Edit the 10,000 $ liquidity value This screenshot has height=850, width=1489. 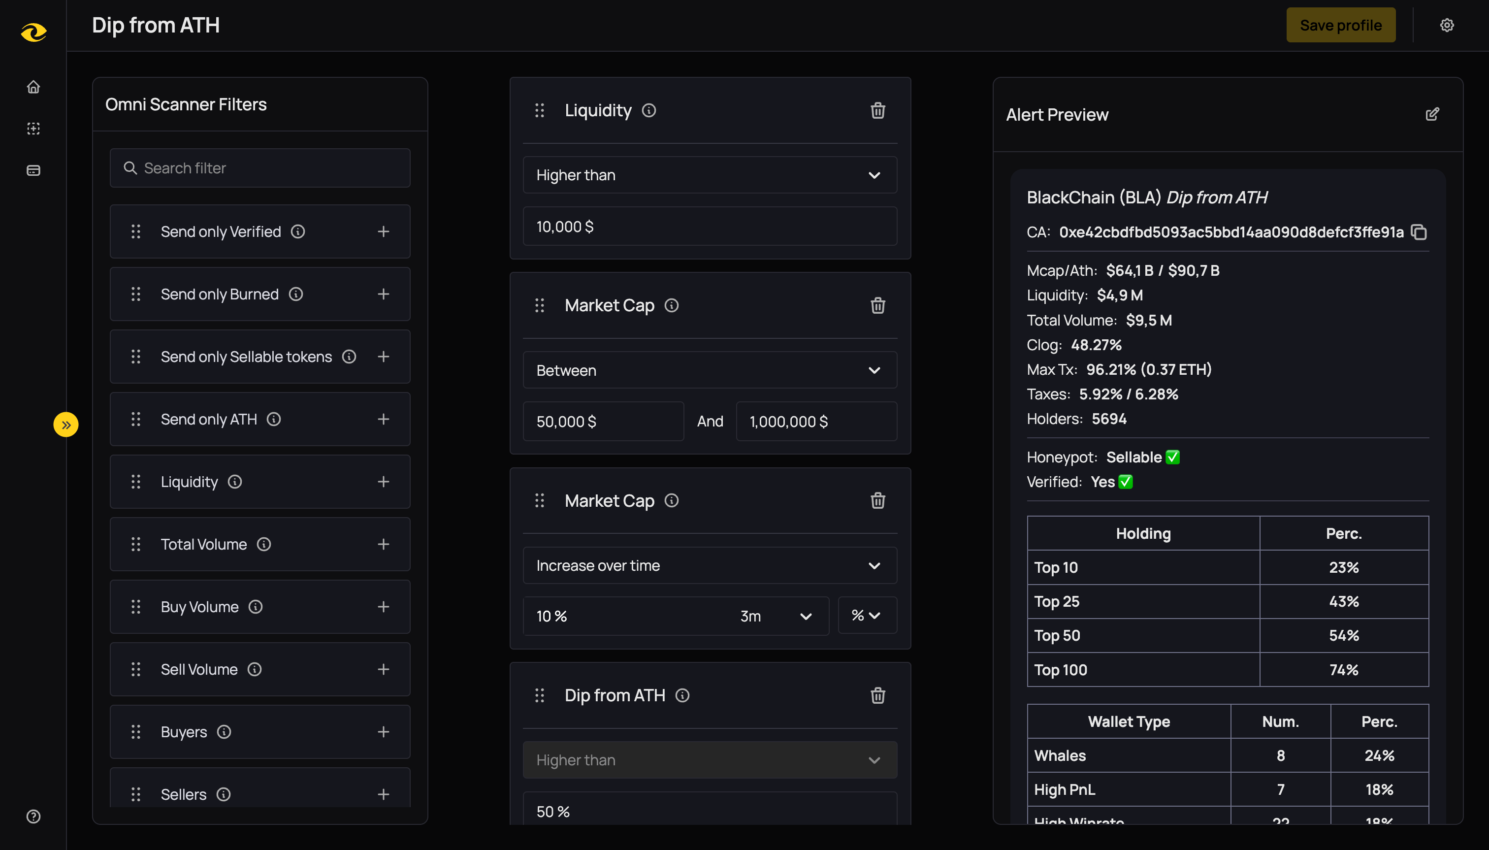tap(709, 226)
